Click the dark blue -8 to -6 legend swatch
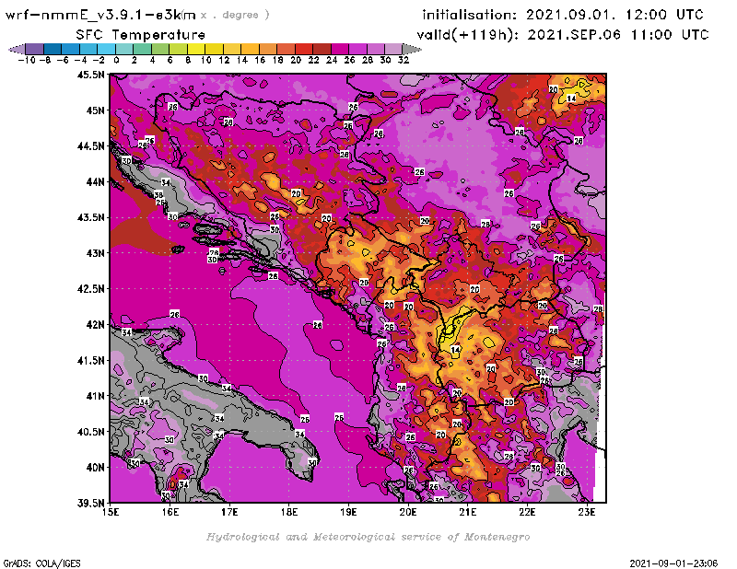The width and height of the screenshot is (737, 569). tap(53, 49)
